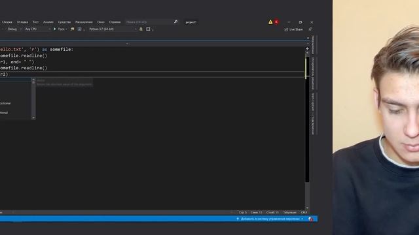The width and height of the screenshot is (419, 235).
Task: Open the Расширения menu
Action: click(84, 22)
